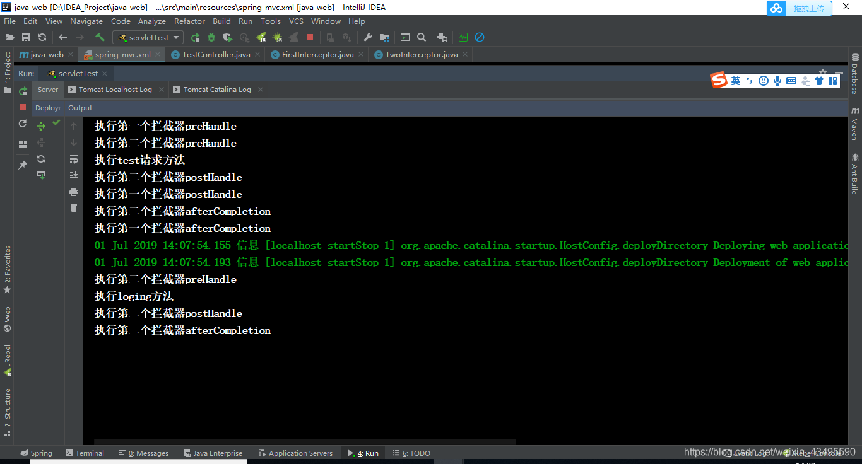Stop server using Run panel red square
Image resolution: width=862 pixels, height=464 pixels.
(x=23, y=107)
